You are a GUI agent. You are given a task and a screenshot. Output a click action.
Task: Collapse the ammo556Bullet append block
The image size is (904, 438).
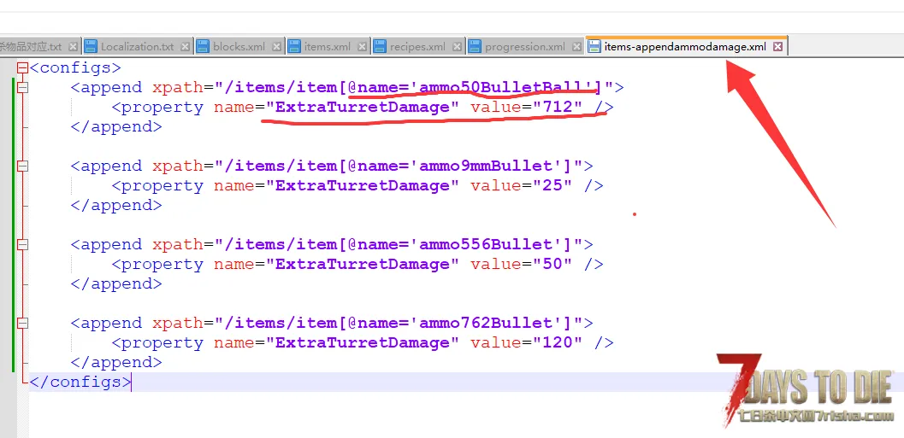(x=23, y=245)
